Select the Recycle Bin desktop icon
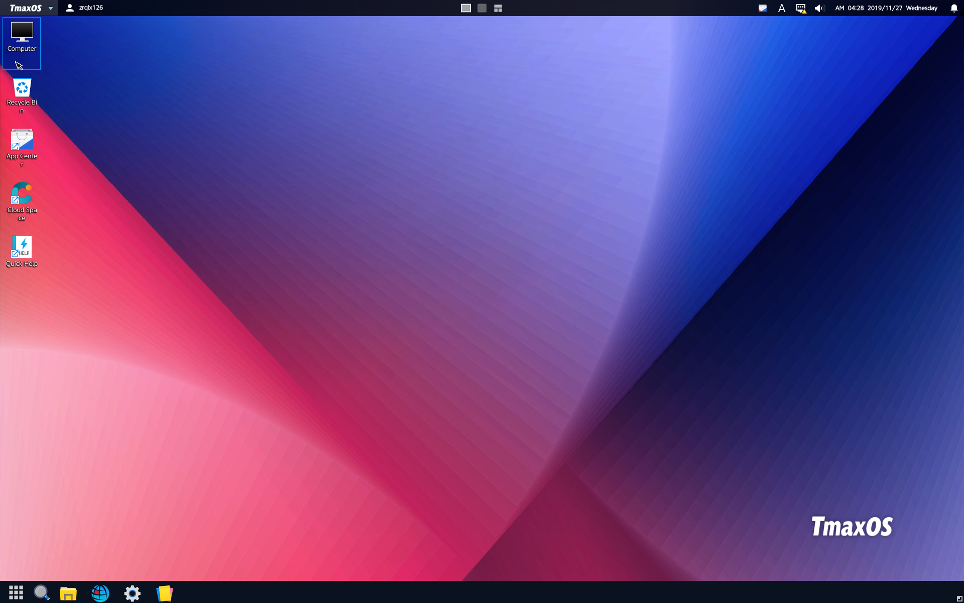 (x=22, y=95)
